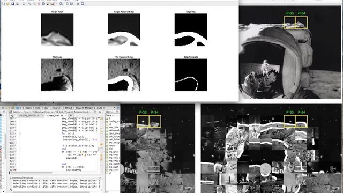The image size is (343, 193).
Task: Toggle the breakpoint on line 124
Action: 16,170
